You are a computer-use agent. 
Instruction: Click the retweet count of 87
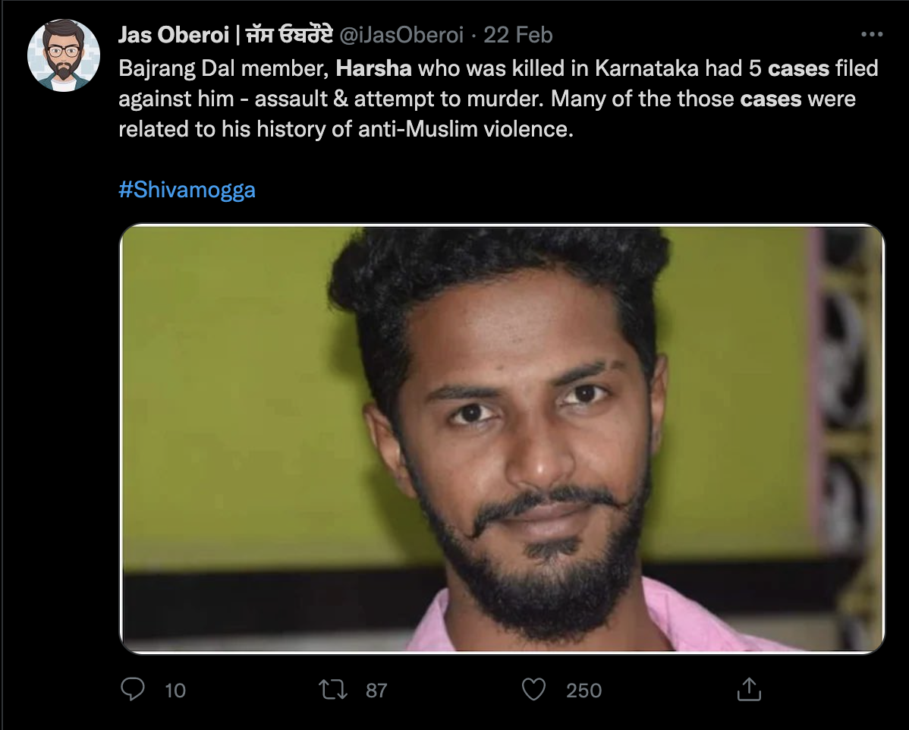click(376, 690)
